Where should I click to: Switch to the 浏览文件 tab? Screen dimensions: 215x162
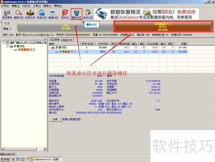67,40
